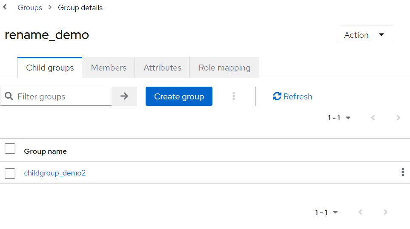
Task: Click the Refresh icon button
Action: pos(292,96)
